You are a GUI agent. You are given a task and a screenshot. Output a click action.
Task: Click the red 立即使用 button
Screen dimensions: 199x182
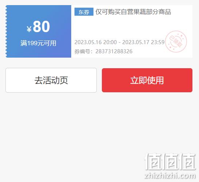tap(147, 80)
